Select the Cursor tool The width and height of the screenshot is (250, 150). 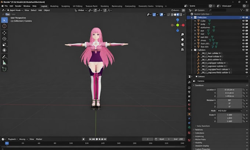click(4, 26)
